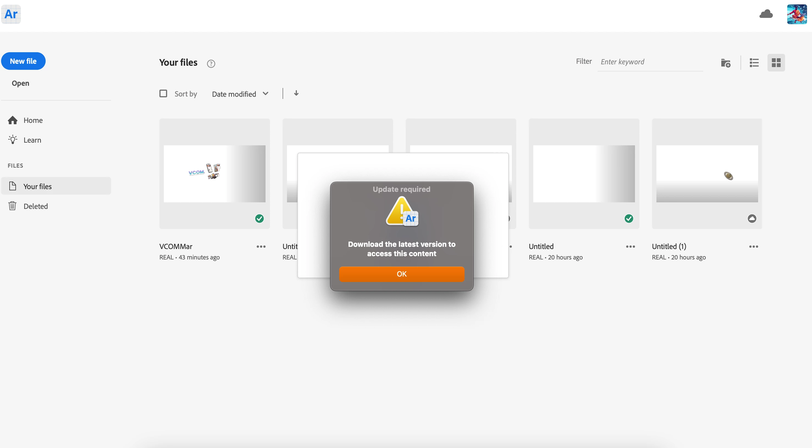Expand the Date modified sort dropdown

[240, 94]
